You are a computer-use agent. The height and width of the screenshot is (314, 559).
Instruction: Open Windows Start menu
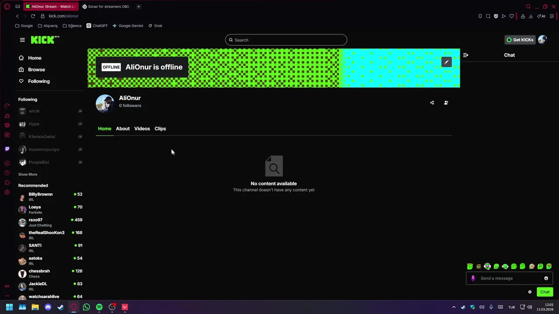coord(9,307)
